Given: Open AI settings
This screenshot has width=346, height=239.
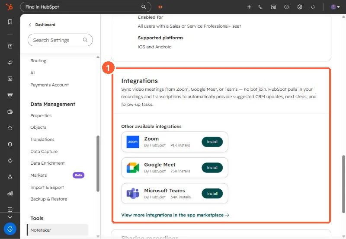Looking at the screenshot, I should [x=32, y=73].
